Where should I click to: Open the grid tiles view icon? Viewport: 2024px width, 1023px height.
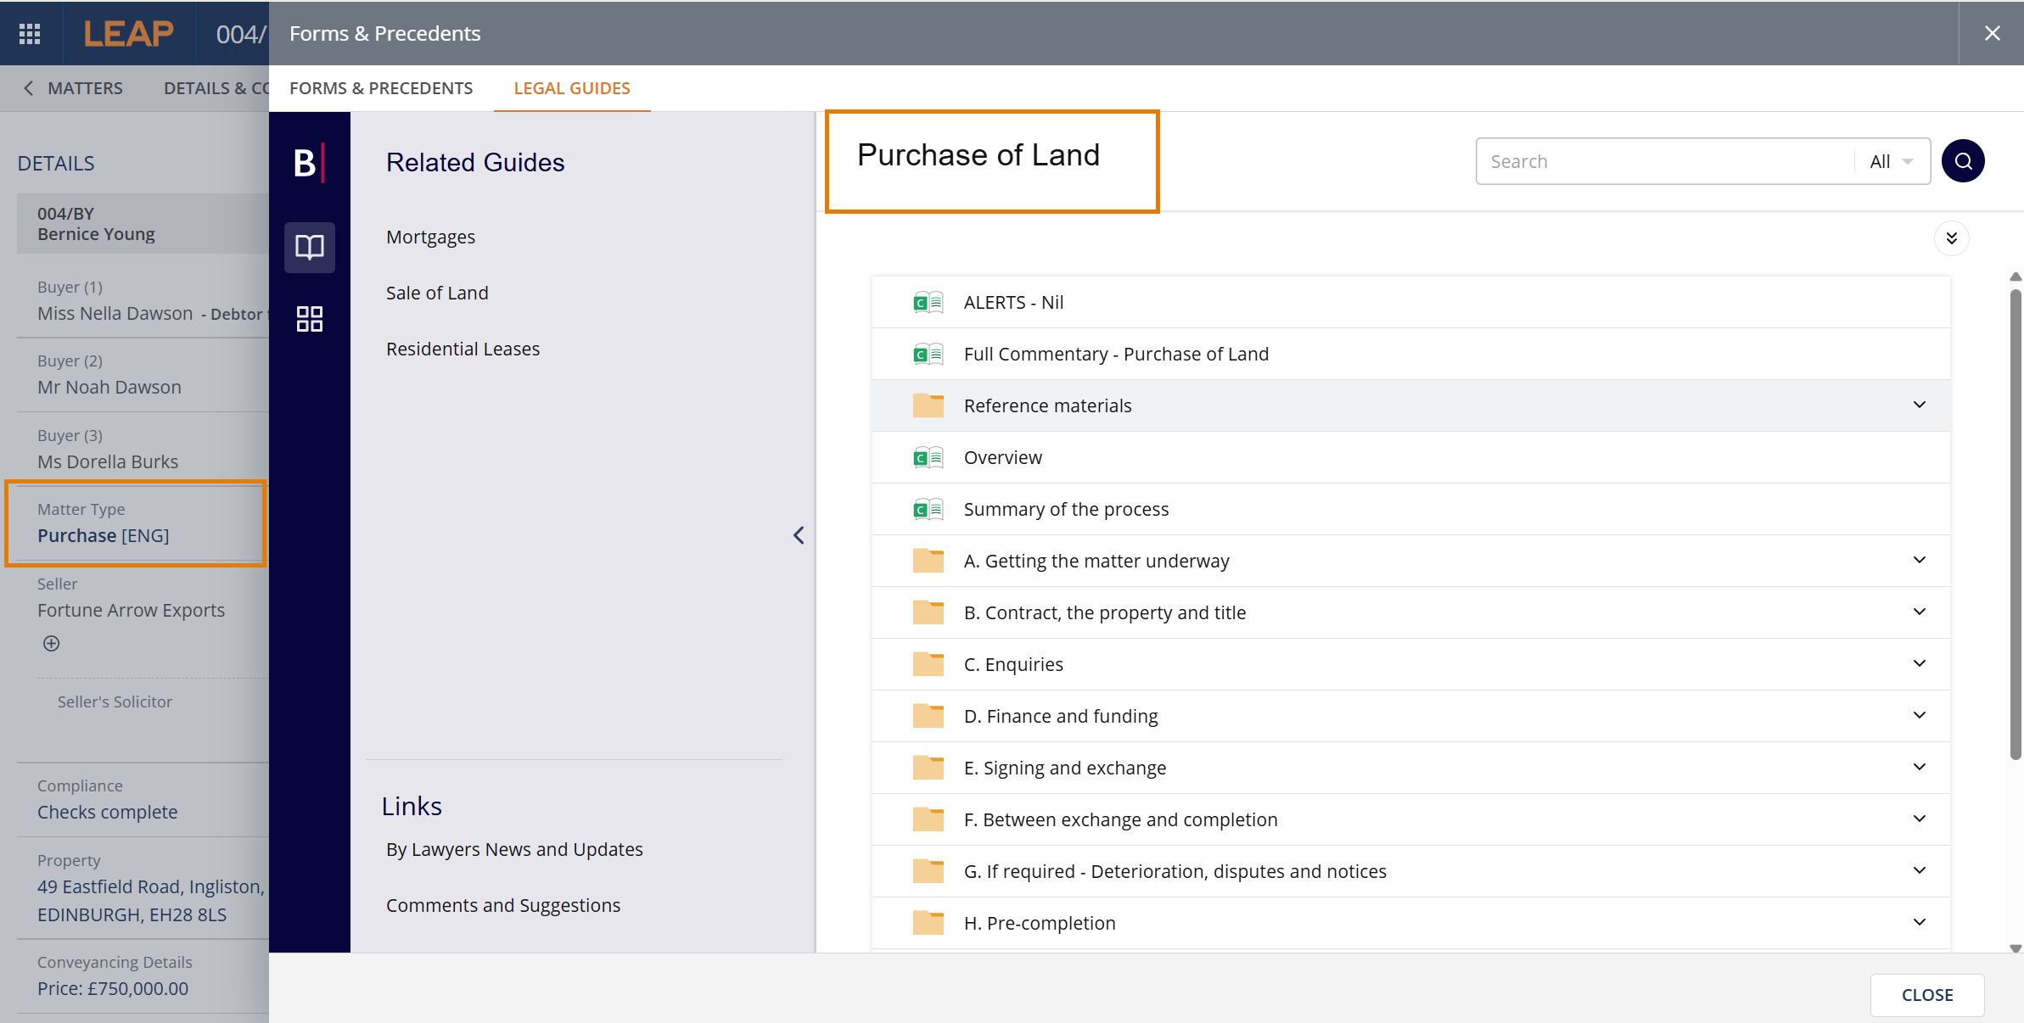point(310,319)
